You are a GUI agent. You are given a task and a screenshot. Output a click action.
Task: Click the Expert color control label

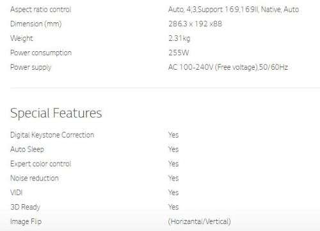pos(40,164)
